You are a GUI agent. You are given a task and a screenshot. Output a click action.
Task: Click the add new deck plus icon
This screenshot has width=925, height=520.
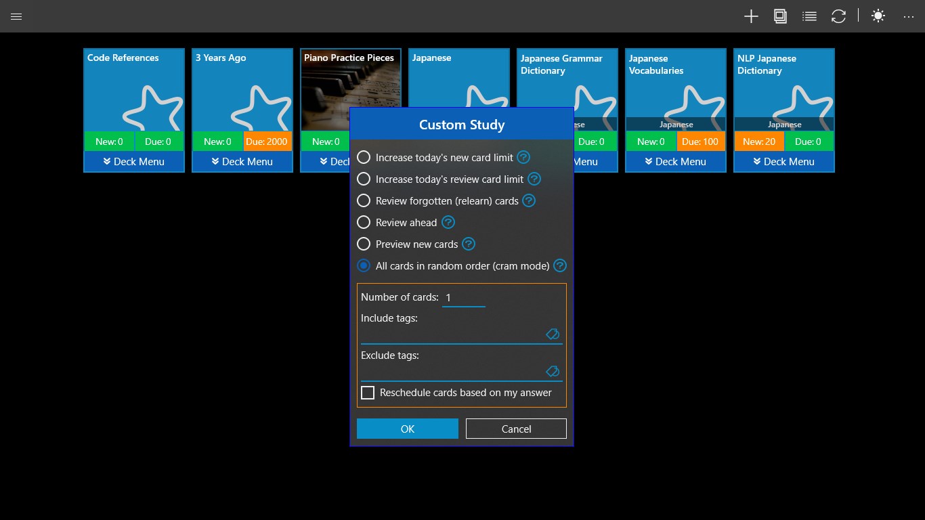click(x=751, y=16)
